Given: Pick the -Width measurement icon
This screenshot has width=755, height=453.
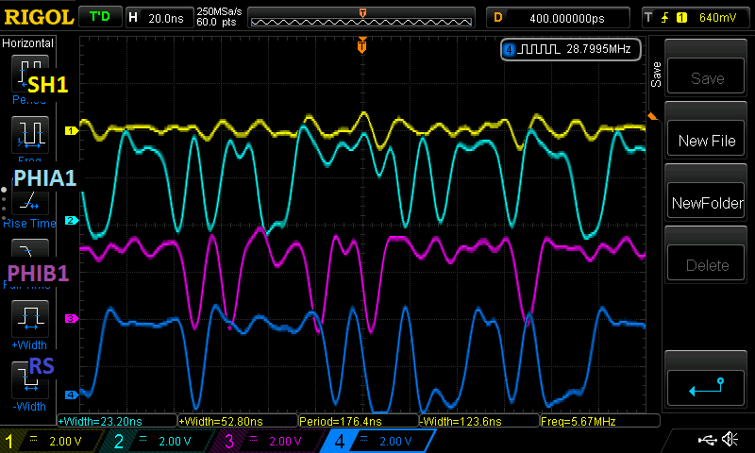Looking at the screenshot, I should point(30,380).
